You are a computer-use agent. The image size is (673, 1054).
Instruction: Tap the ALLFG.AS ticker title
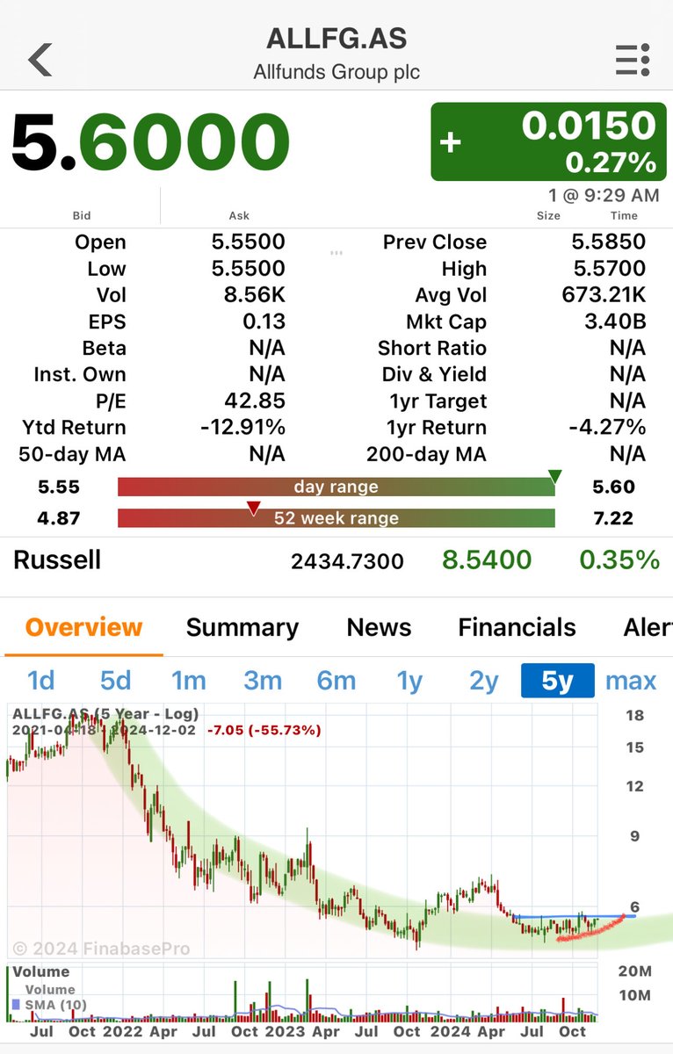(x=336, y=39)
